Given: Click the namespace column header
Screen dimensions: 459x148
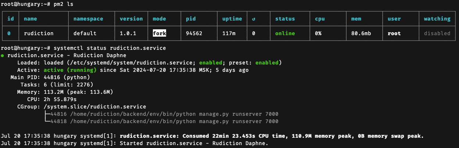Looking at the screenshot, I should point(88,19).
